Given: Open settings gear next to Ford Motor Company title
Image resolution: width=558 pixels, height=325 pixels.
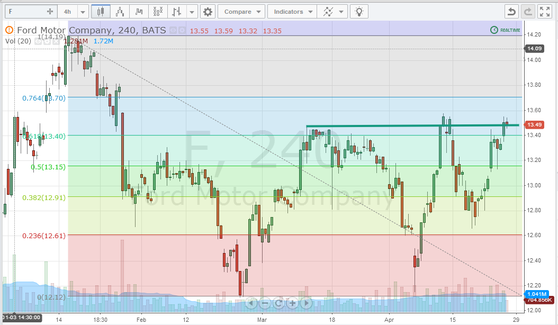Looking at the screenshot, I should [x=182, y=31].
